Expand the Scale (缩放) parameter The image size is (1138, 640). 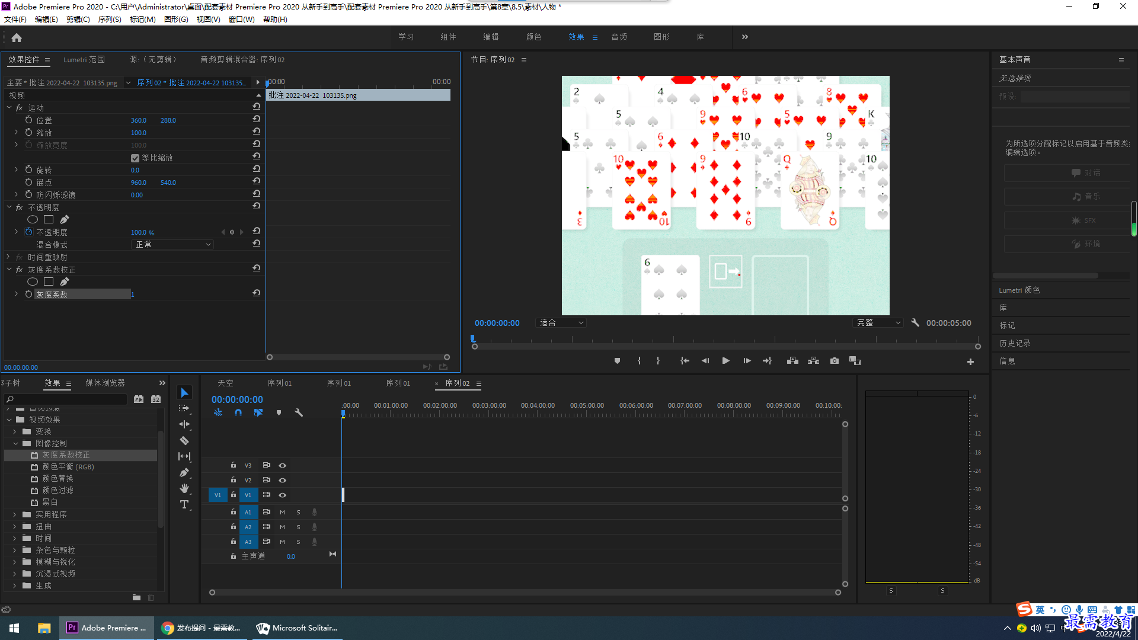pos(16,132)
